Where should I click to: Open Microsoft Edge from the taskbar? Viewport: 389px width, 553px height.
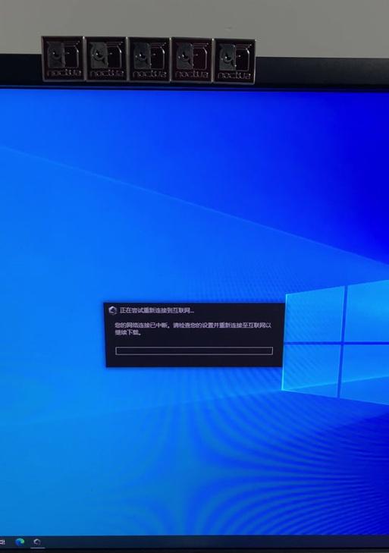[20, 542]
